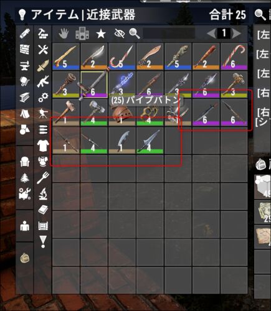Choose the level 4 green-tier spear

pyautogui.click(x=94, y=141)
